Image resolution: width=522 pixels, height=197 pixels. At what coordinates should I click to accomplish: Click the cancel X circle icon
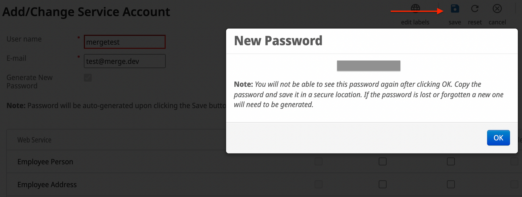click(497, 9)
